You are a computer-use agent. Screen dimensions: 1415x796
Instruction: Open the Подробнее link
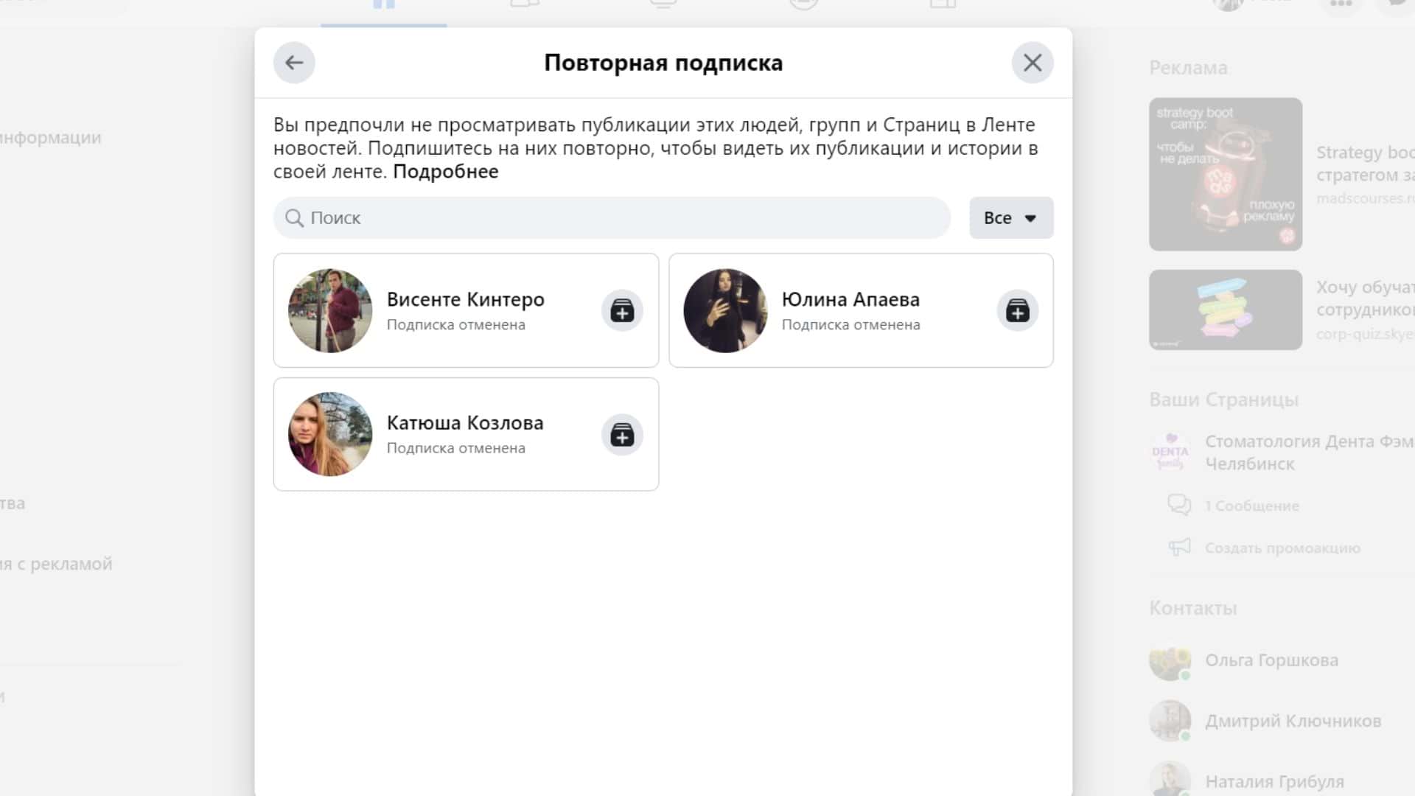pos(445,172)
